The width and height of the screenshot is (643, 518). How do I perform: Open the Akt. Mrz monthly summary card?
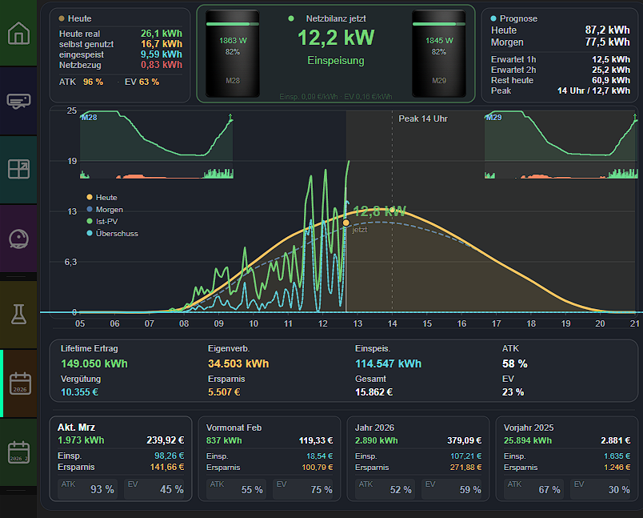point(121,458)
